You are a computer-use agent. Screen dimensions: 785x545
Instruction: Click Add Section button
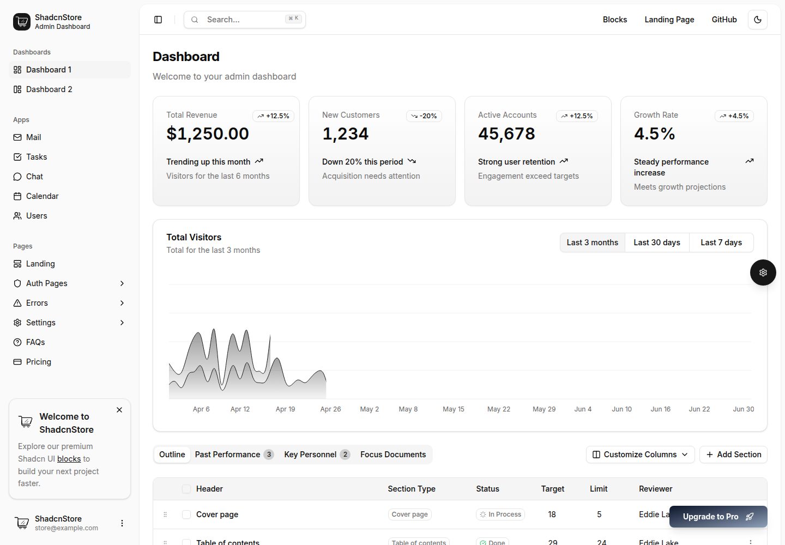click(x=733, y=455)
